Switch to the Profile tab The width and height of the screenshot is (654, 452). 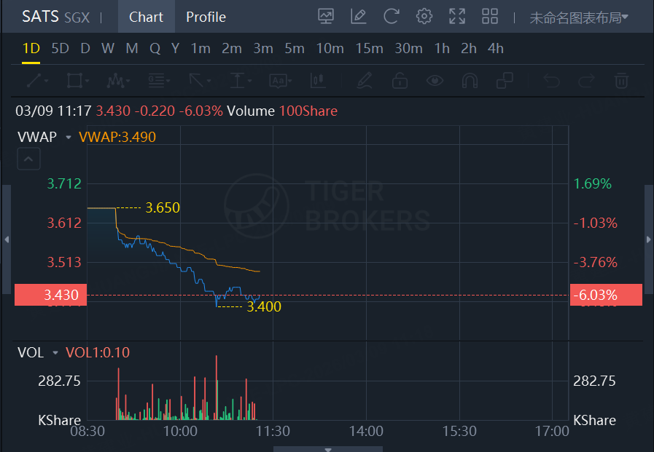pos(206,17)
